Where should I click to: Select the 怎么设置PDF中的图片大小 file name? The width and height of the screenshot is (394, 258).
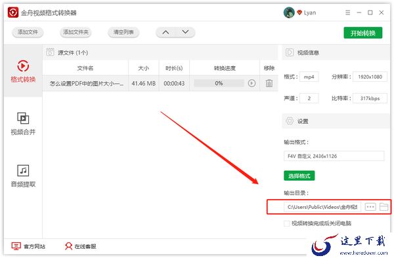pyautogui.click(x=87, y=83)
